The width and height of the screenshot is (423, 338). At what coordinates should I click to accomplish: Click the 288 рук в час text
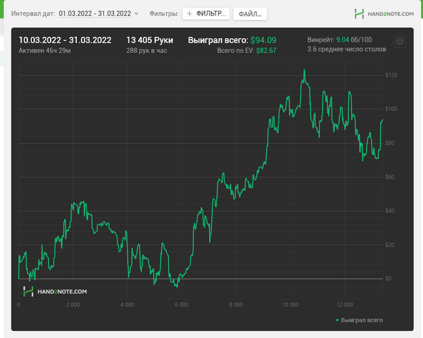pyautogui.click(x=146, y=50)
